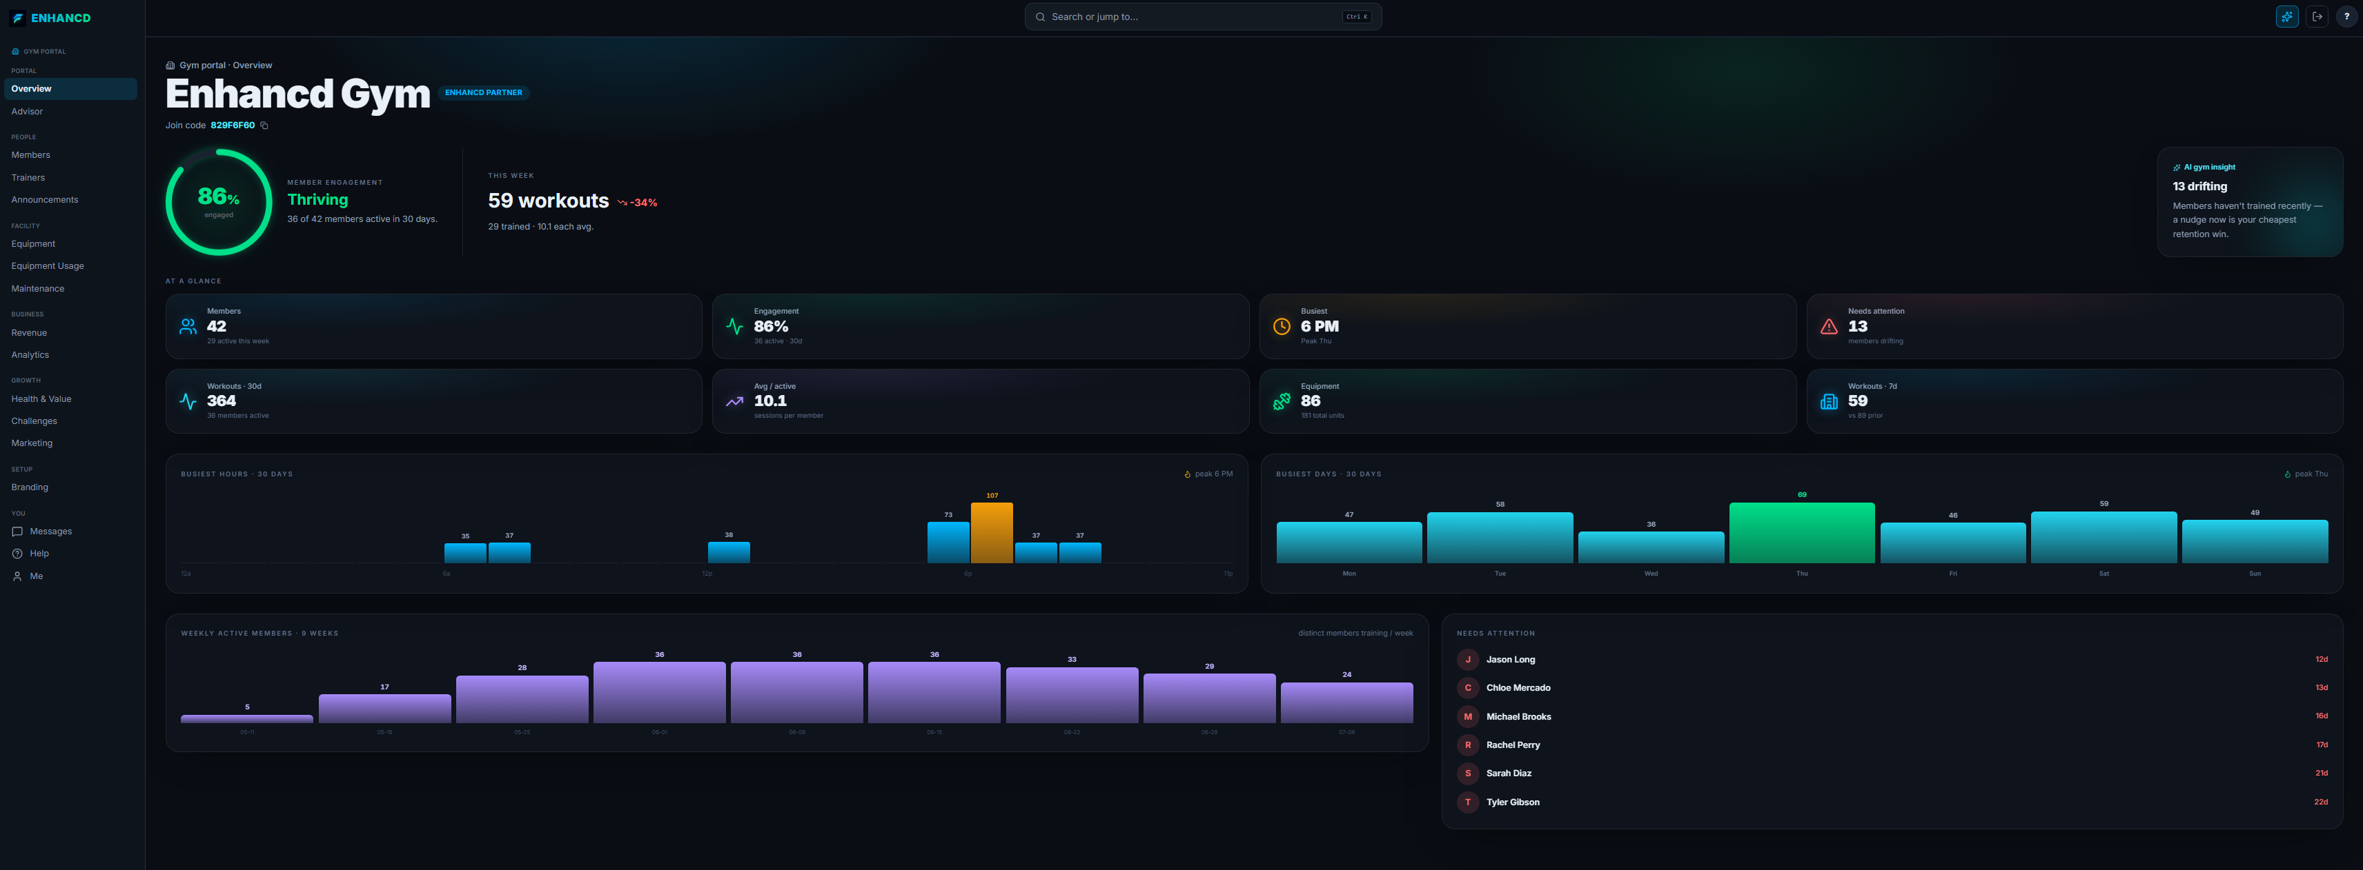Screen dimensions: 2363x870
Task: Click the Equipment dumbbell icon
Action: (1282, 401)
